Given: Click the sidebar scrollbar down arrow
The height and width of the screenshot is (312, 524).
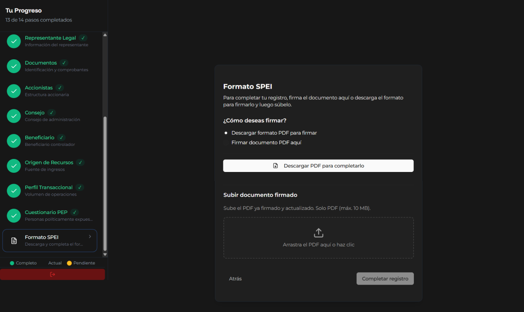Looking at the screenshot, I should click(x=105, y=254).
